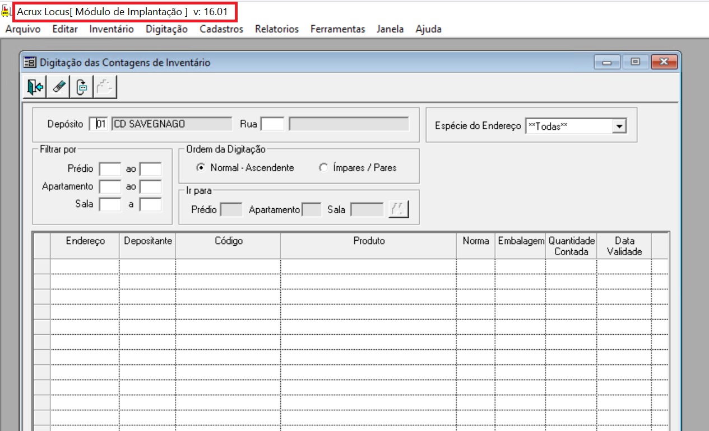
Task: Click the Endereço column header
Action: pos(85,246)
